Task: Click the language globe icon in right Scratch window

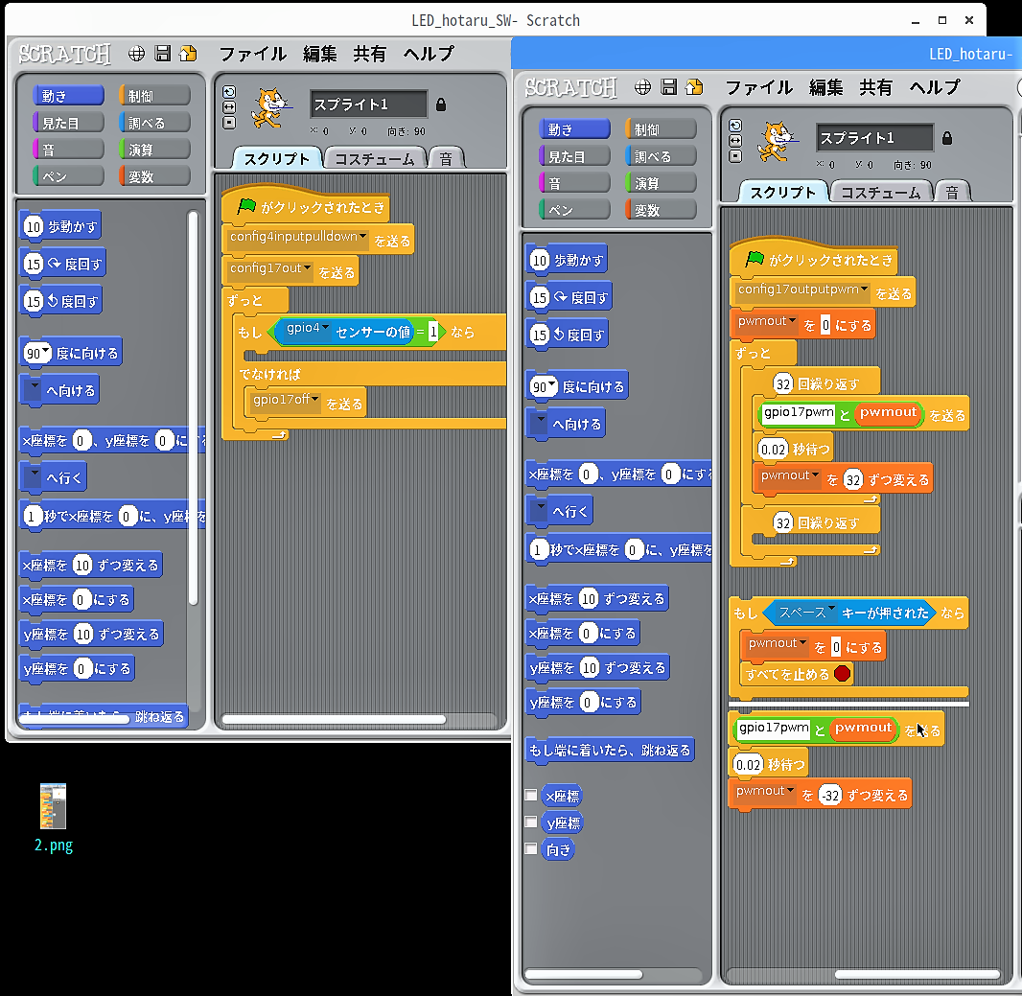Action: [x=642, y=86]
